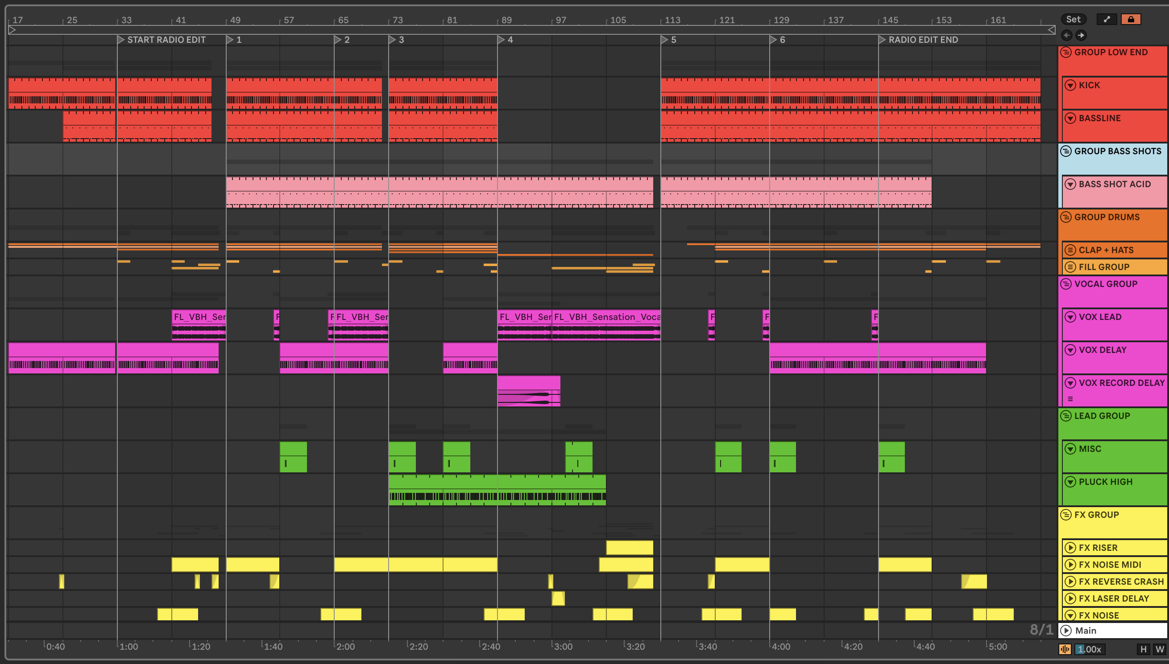Unfold the Main track

click(1066, 630)
